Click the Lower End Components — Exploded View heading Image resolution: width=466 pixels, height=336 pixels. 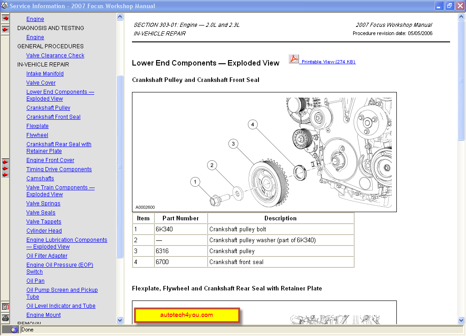click(206, 63)
